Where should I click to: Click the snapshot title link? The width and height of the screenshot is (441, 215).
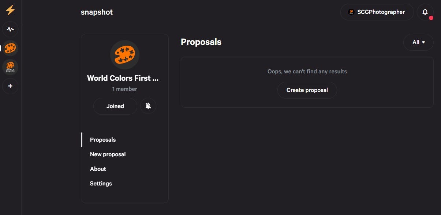point(97,12)
